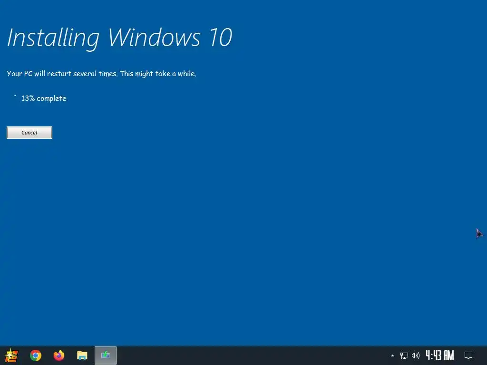Click the "13% complete" progress text
The height and width of the screenshot is (365, 487).
point(44,98)
